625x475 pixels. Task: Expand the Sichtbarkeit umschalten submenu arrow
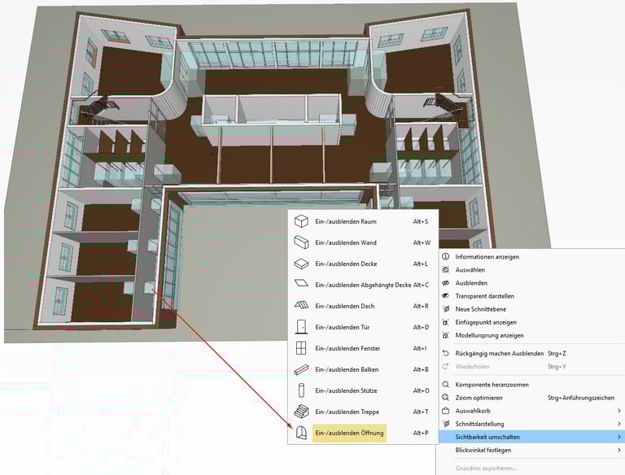pos(618,437)
